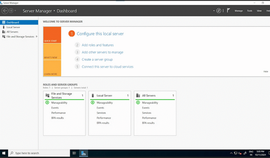Show hidden system tray icons
270x158 pixels.
click(232, 153)
